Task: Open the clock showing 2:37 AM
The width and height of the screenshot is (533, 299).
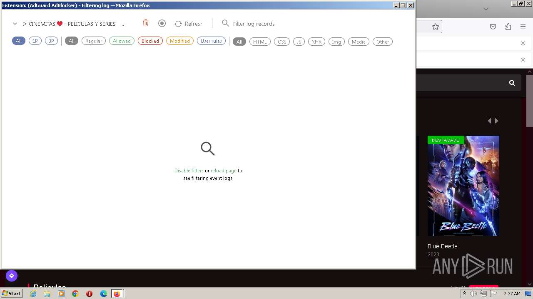Action: tap(512, 294)
